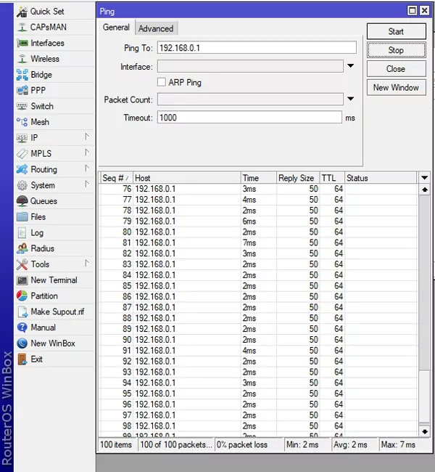Screen dimensions: 435x472
Task: Enable the ARP Ping checkbox
Action: pos(162,83)
